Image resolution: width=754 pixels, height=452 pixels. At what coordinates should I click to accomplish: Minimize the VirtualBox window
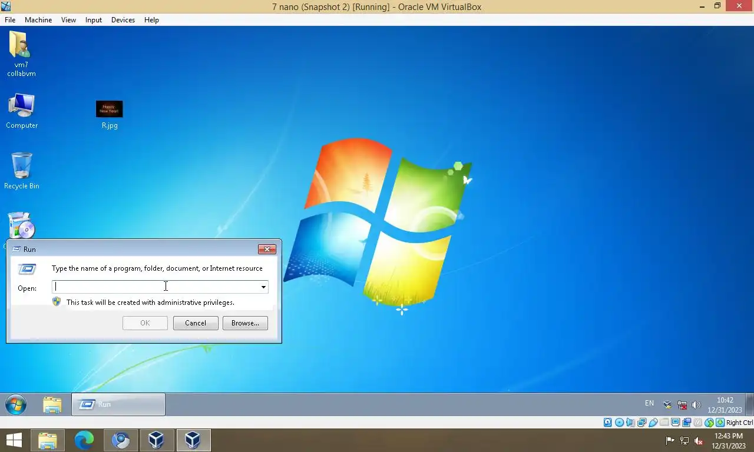pos(702,6)
